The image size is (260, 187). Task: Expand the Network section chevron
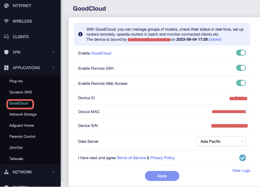(x=53, y=172)
